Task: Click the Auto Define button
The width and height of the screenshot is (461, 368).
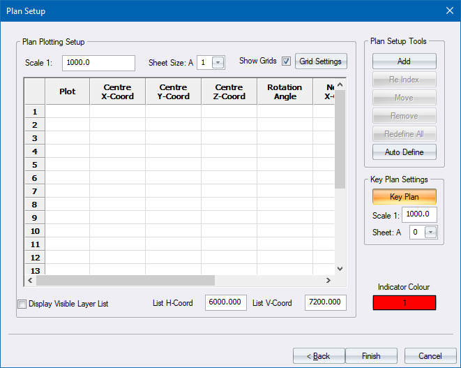Action: point(404,152)
